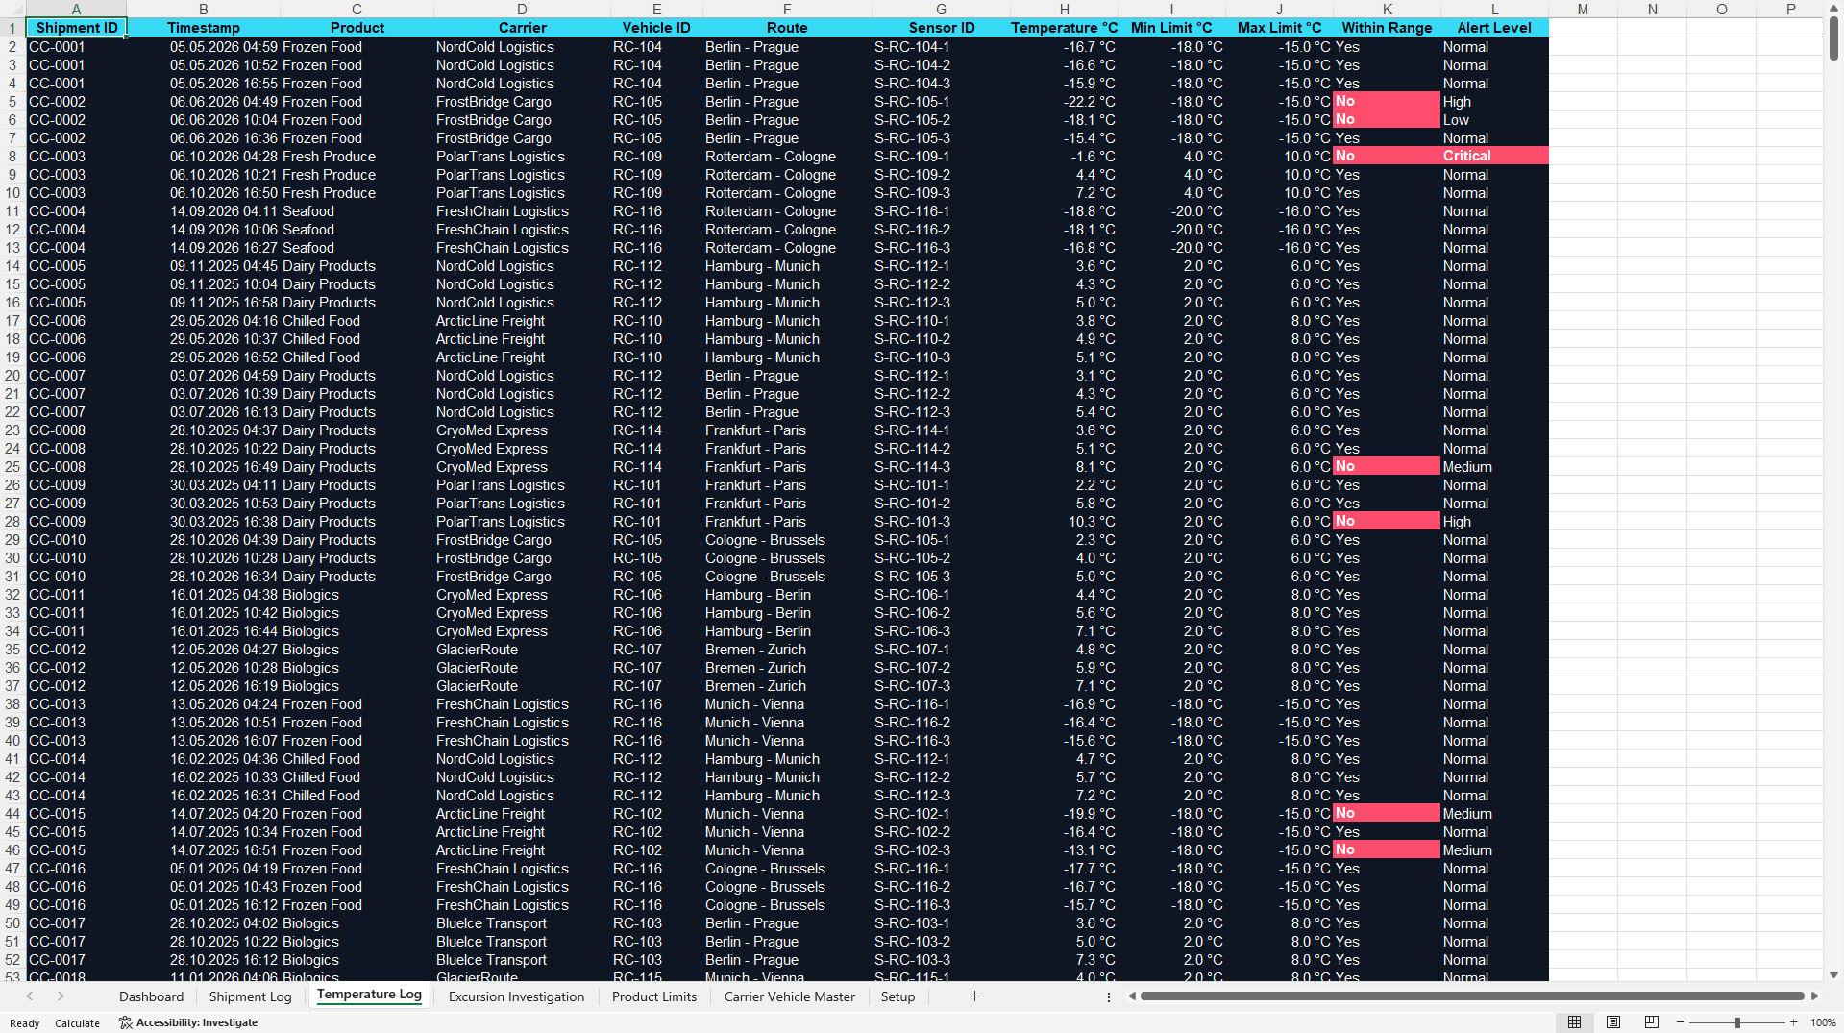This screenshot has height=1033, width=1844.
Task: Switch to the Product Limits sheet tab
Action: pyautogui.click(x=654, y=996)
